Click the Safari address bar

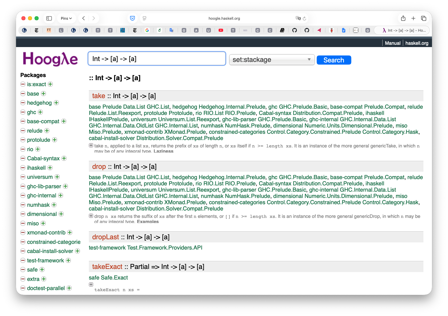[x=224, y=18]
